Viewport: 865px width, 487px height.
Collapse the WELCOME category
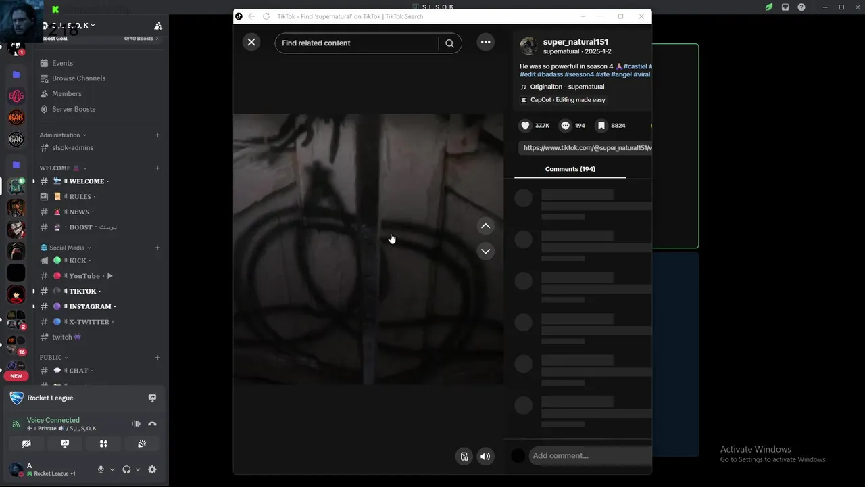[x=63, y=168]
